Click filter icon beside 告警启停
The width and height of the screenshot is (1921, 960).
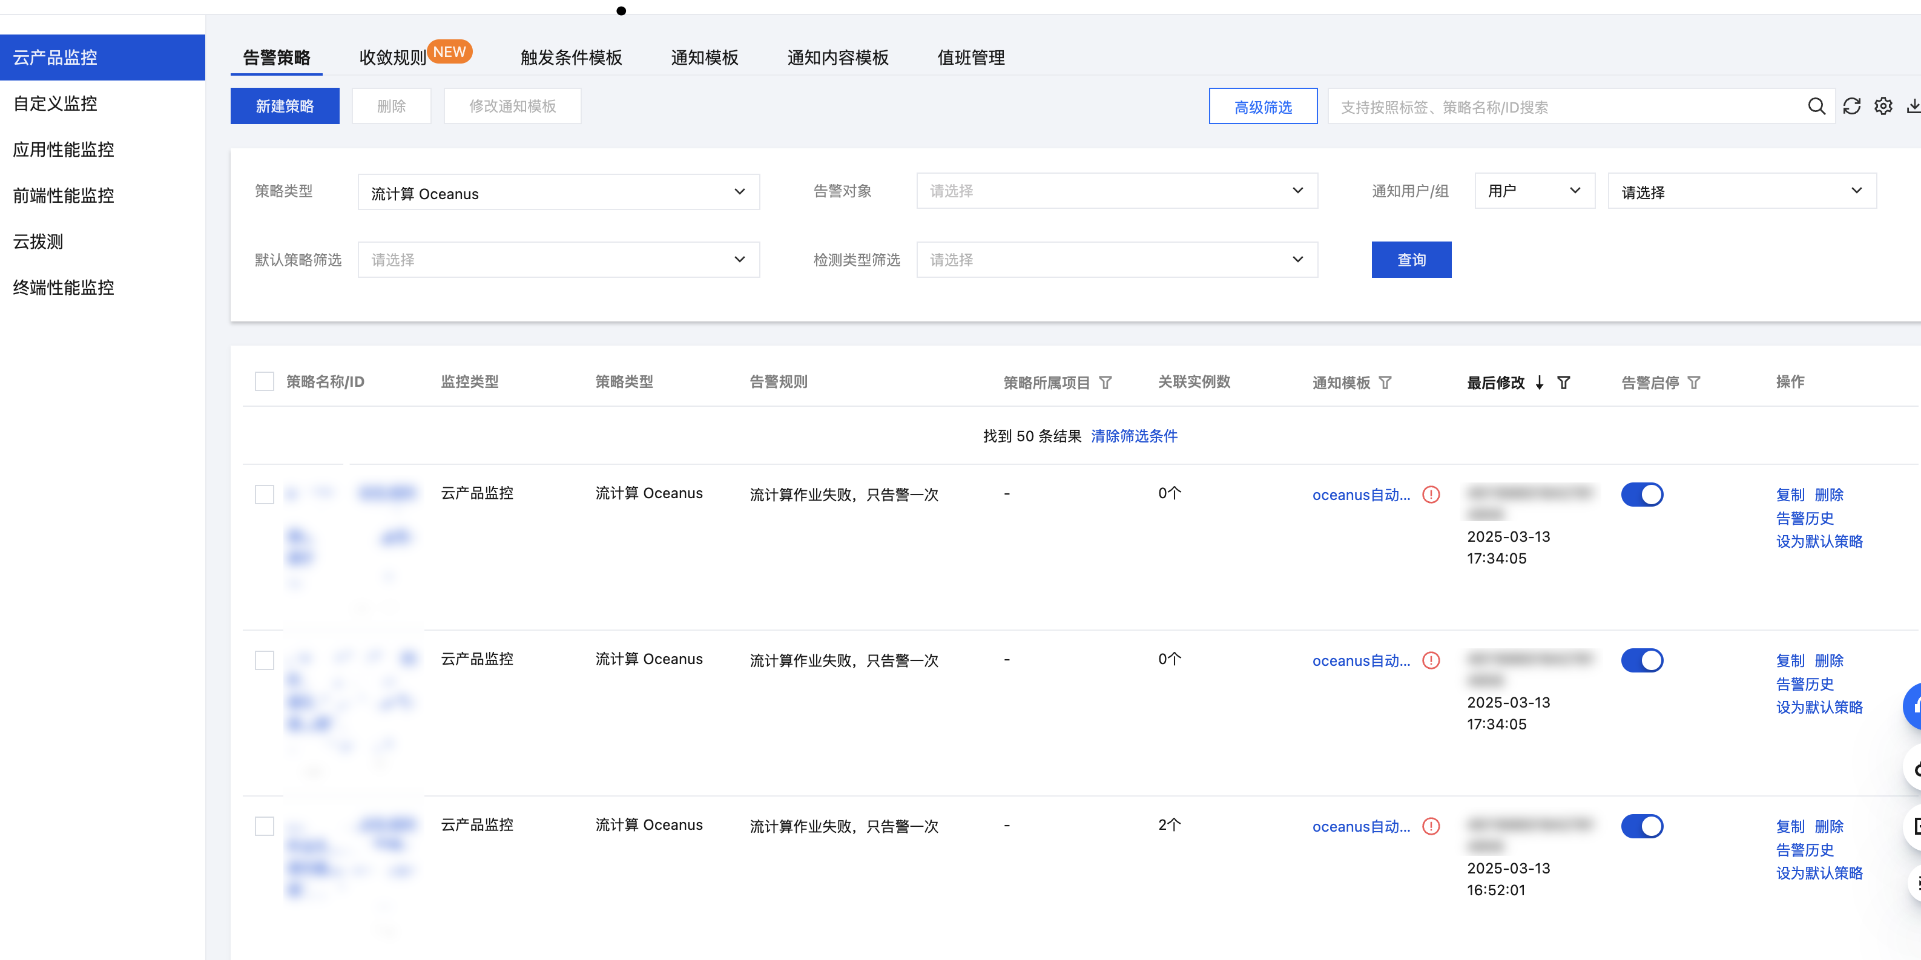(1695, 383)
